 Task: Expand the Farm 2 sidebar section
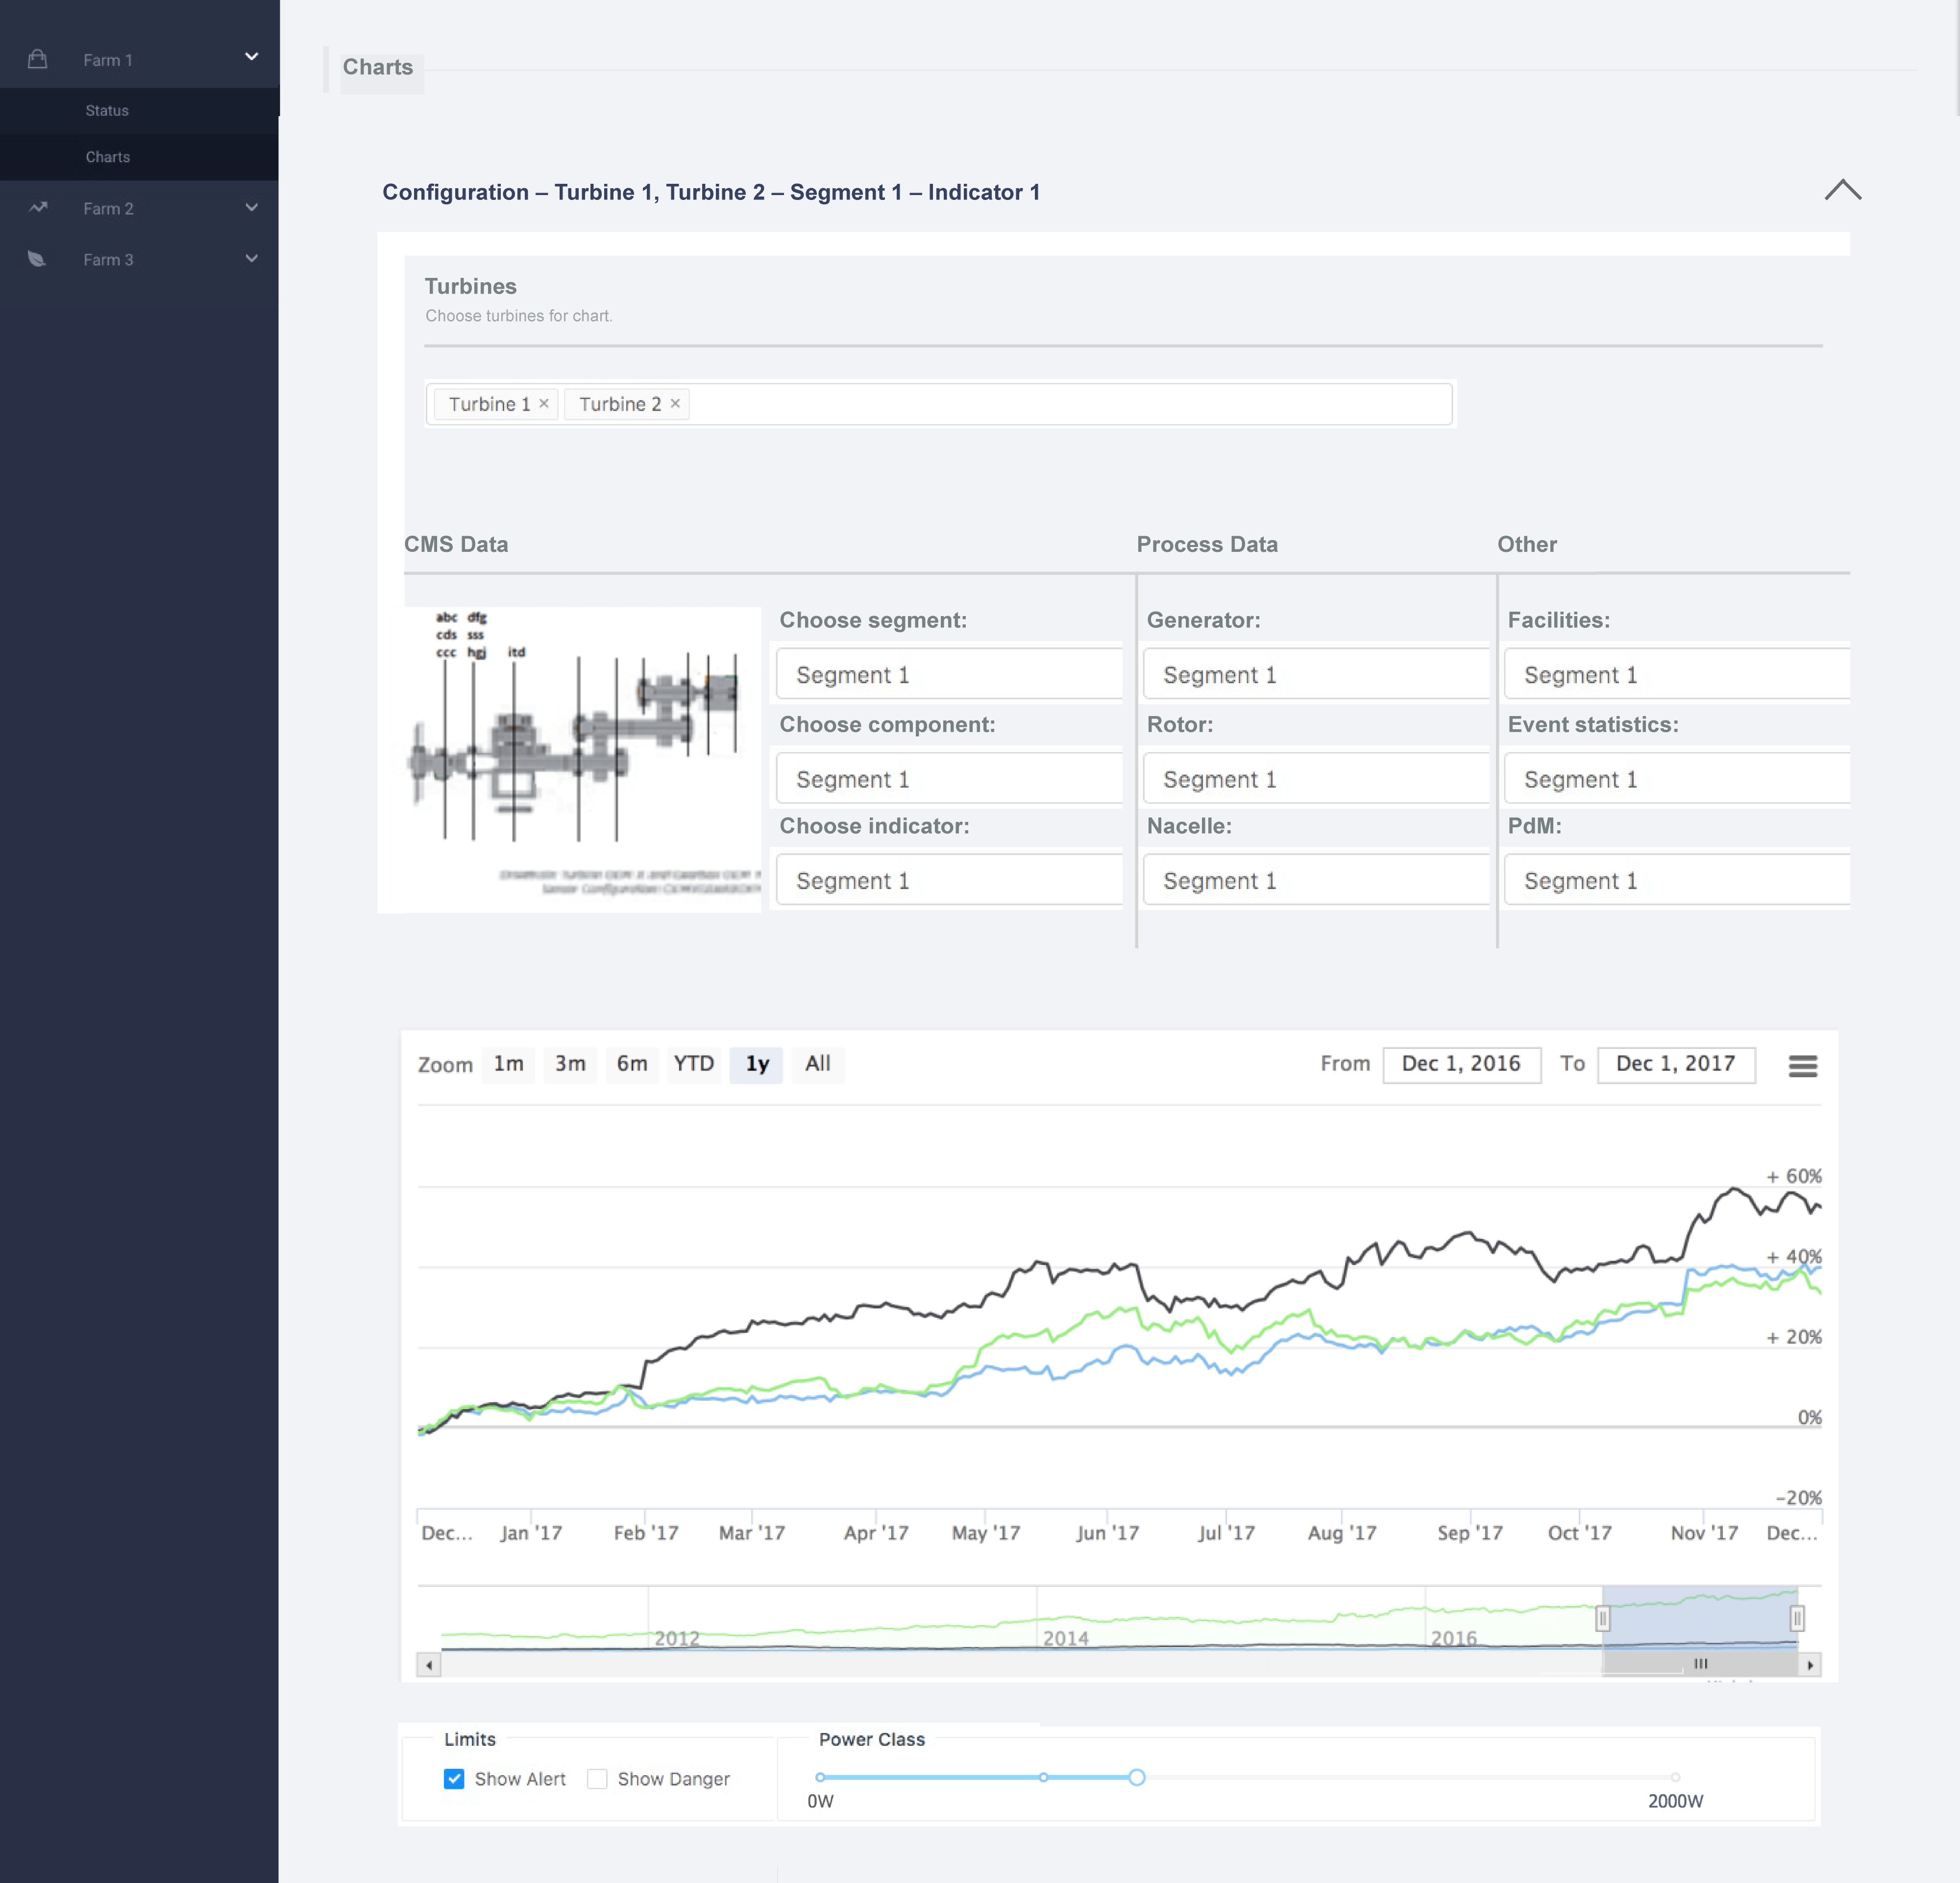tap(251, 208)
